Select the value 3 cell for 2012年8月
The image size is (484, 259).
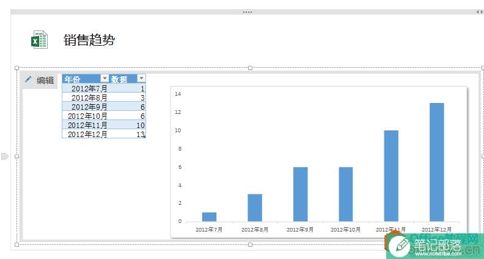[x=128, y=98]
